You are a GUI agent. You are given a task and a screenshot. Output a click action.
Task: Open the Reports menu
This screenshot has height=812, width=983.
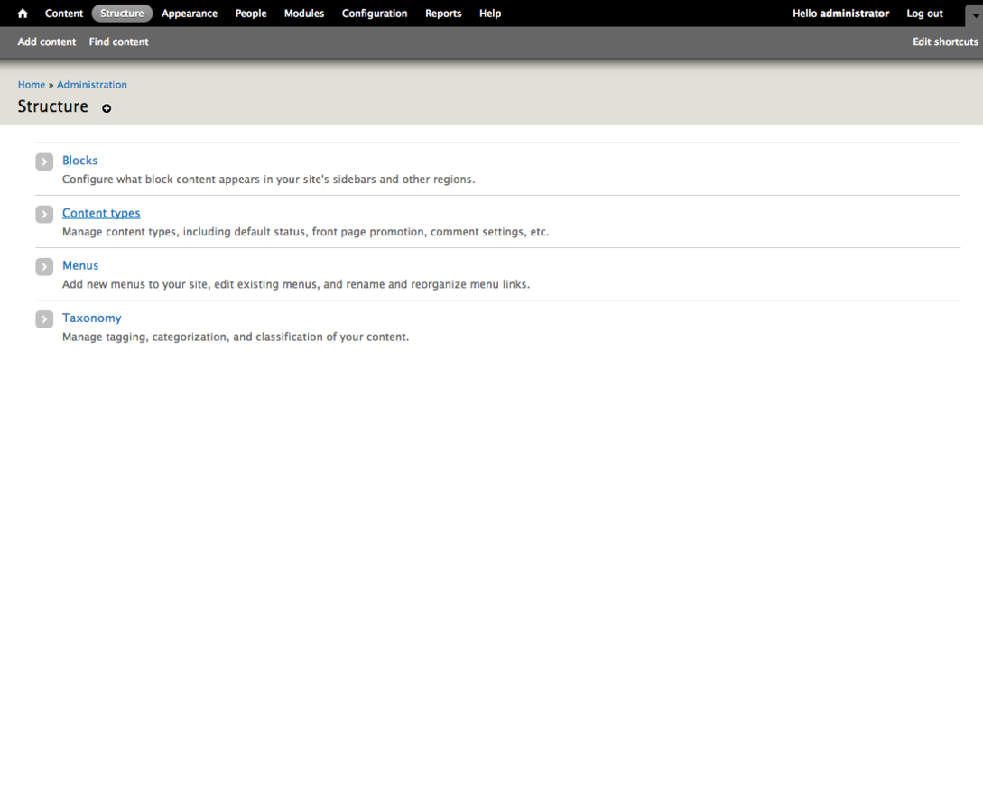443,14
